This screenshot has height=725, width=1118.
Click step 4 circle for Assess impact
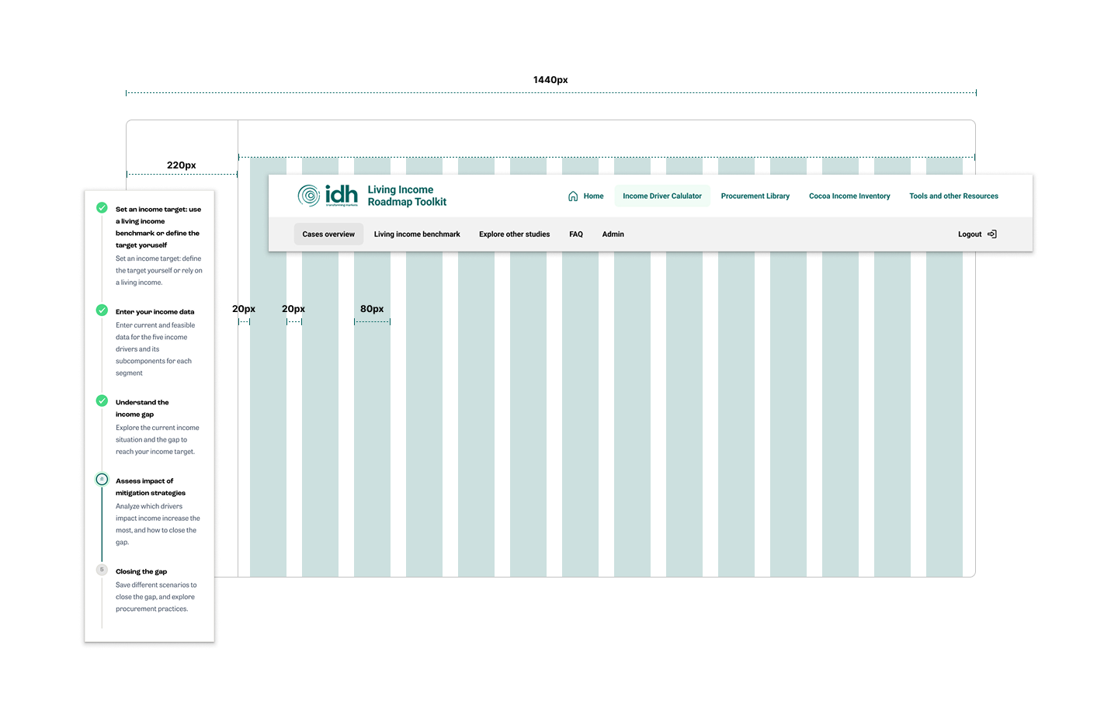tap(102, 479)
